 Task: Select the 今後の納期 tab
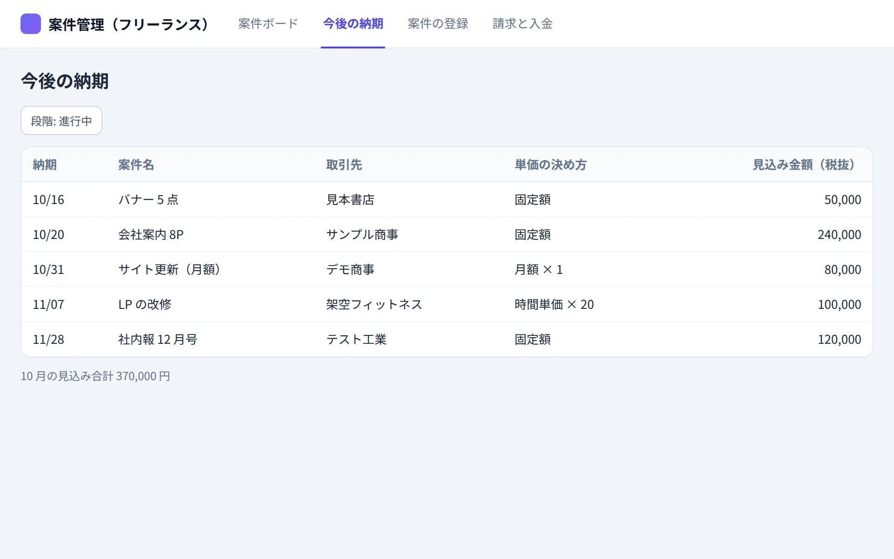pyautogui.click(x=353, y=24)
